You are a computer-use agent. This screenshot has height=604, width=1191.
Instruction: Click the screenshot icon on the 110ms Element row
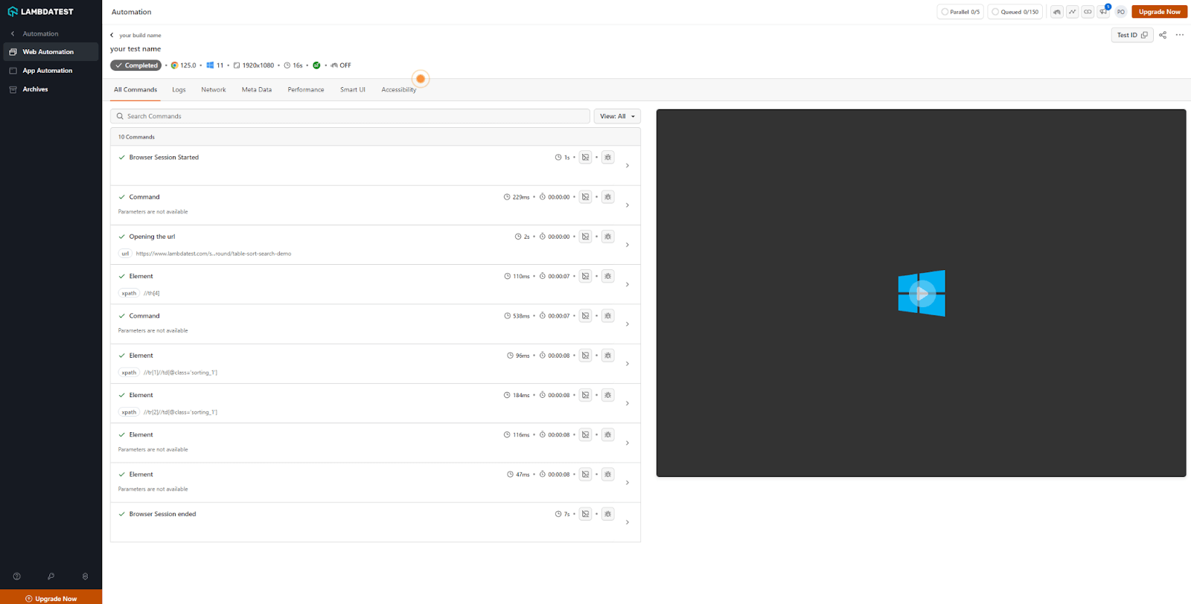tap(586, 276)
